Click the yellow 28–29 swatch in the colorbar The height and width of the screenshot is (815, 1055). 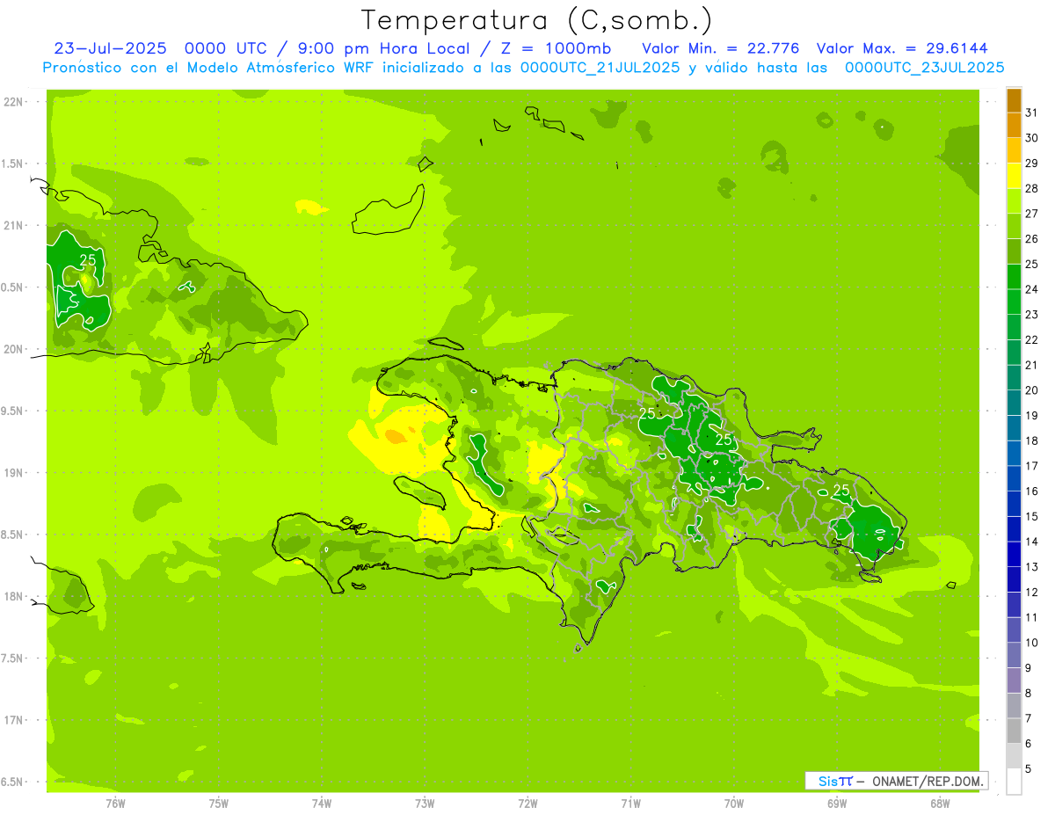coord(1014,176)
